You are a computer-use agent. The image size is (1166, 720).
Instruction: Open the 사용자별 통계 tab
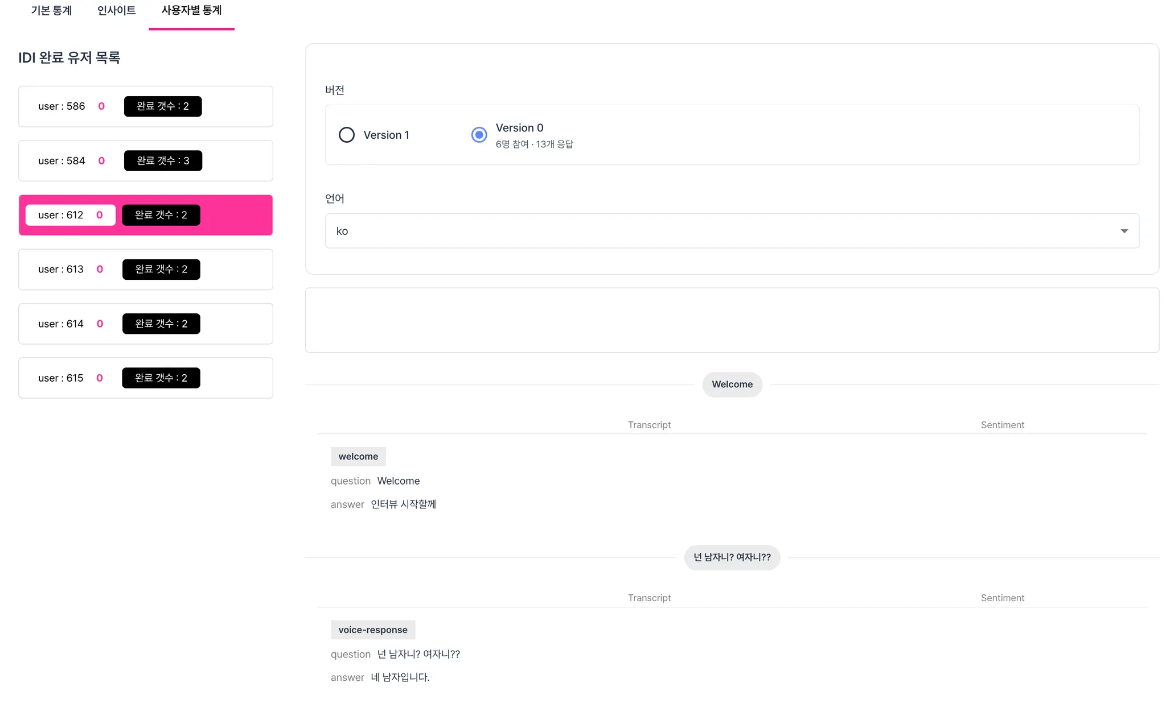[x=191, y=11]
